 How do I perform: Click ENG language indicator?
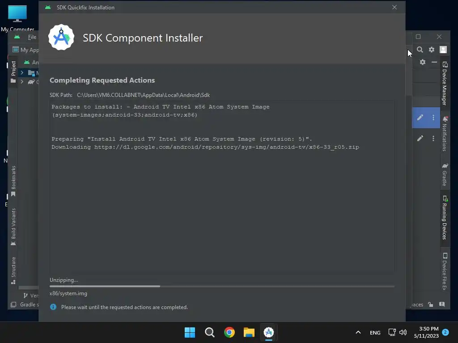pos(375,332)
